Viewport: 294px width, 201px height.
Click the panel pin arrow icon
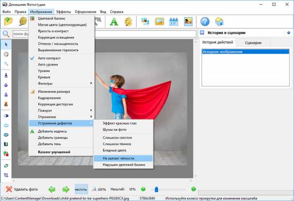click(289, 33)
